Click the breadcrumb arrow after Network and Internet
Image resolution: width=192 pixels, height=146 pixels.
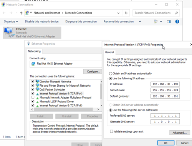click(x=63, y=13)
